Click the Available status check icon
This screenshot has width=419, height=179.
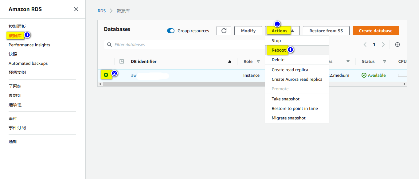(364, 75)
